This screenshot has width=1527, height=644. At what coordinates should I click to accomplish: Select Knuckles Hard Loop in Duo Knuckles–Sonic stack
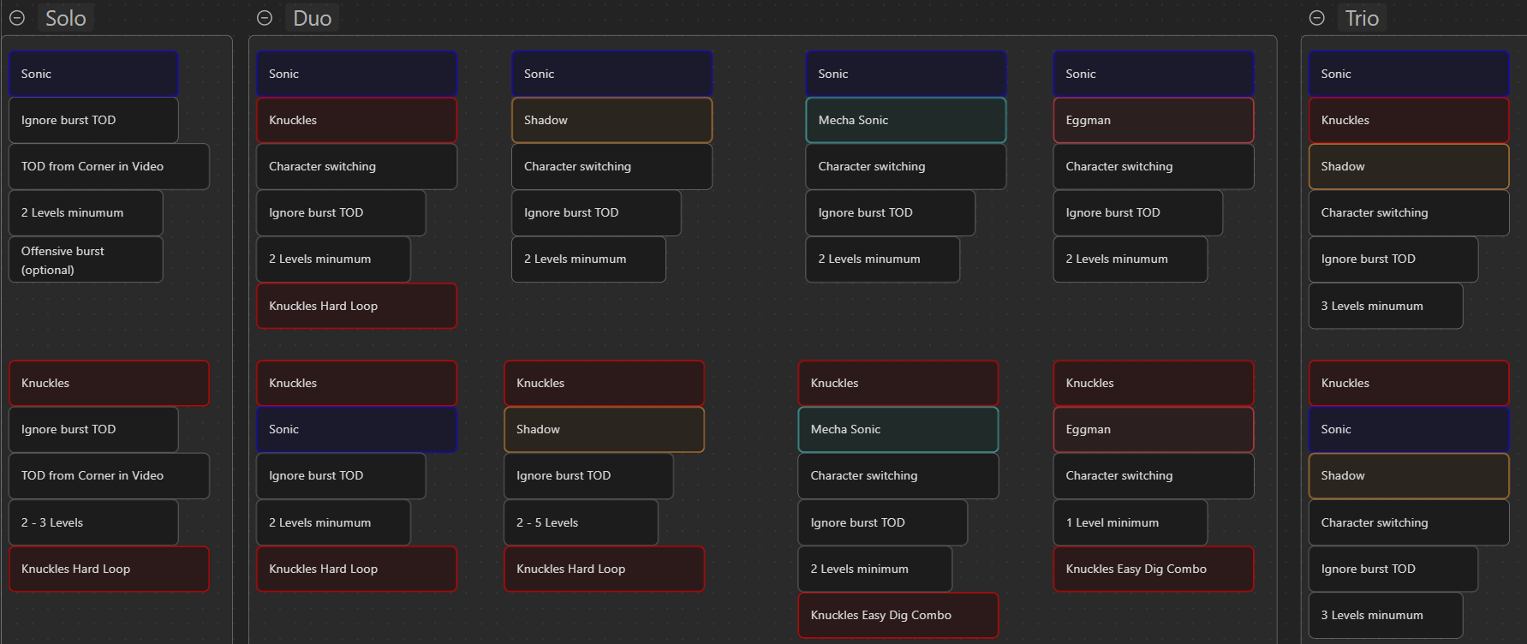point(356,569)
